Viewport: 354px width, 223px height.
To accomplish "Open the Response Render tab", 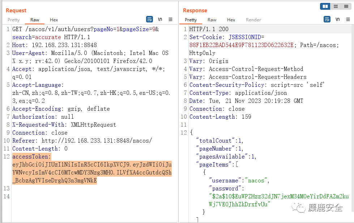I will [x=253, y=20].
